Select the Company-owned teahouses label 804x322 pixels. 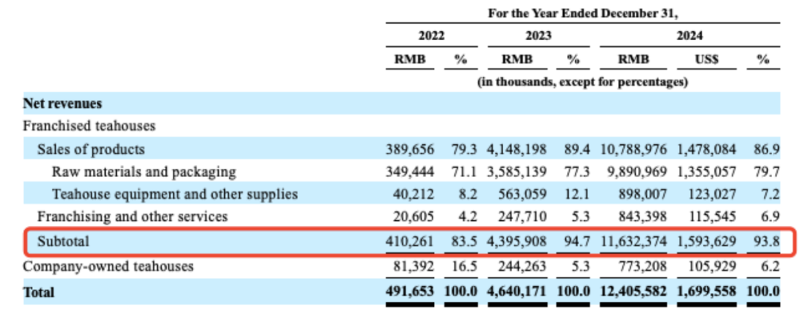(108, 266)
